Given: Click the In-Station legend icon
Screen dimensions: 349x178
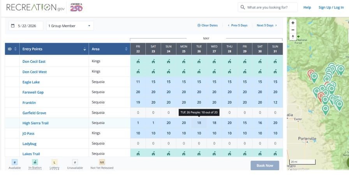Looking at the screenshot, I should tap(35, 162).
